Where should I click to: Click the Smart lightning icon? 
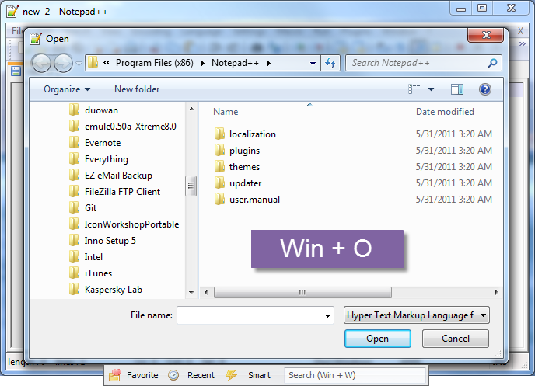coord(231,375)
